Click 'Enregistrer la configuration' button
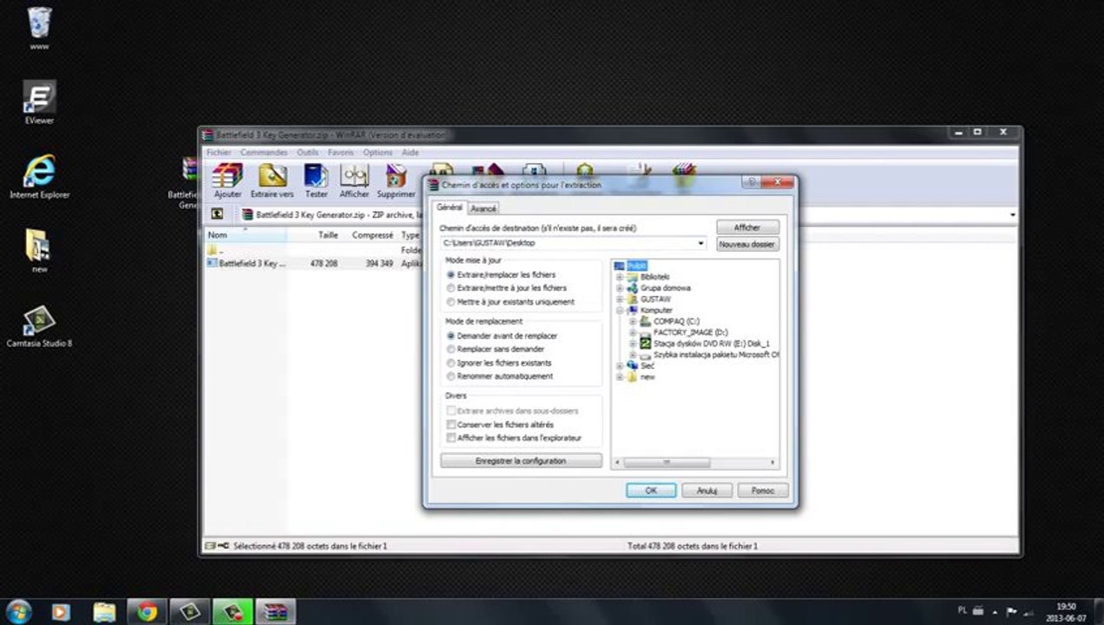Image resolution: width=1104 pixels, height=625 pixels. 521,461
